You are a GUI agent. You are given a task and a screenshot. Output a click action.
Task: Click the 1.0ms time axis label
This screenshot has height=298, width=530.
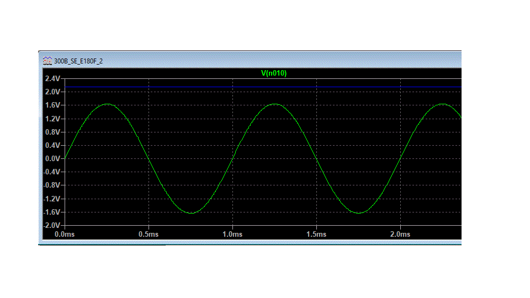tap(232, 234)
